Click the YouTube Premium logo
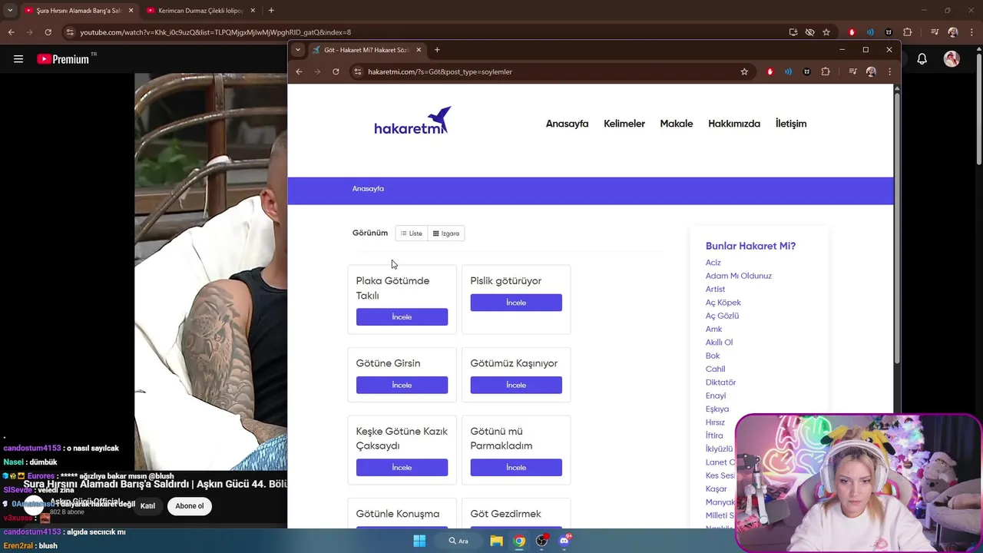Image resolution: width=983 pixels, height=553 pixels. click(x=63, y=59)
